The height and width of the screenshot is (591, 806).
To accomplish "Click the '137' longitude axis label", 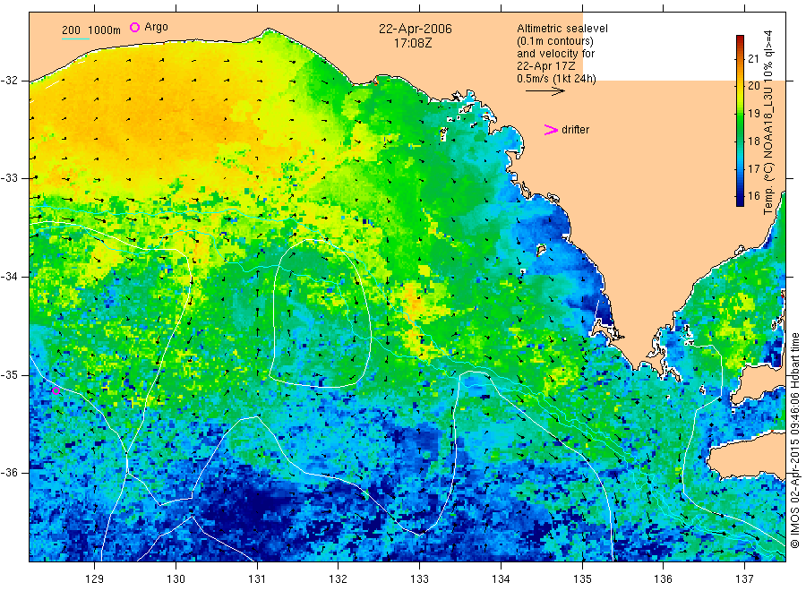I will click(x=745, y=579).
